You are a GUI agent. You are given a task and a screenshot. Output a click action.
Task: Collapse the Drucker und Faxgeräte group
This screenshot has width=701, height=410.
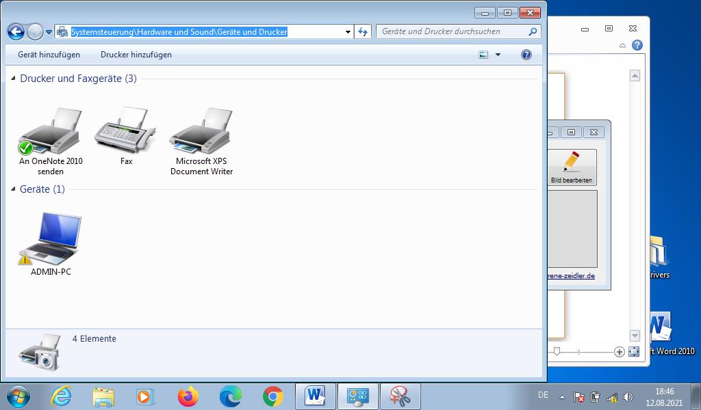14,78
